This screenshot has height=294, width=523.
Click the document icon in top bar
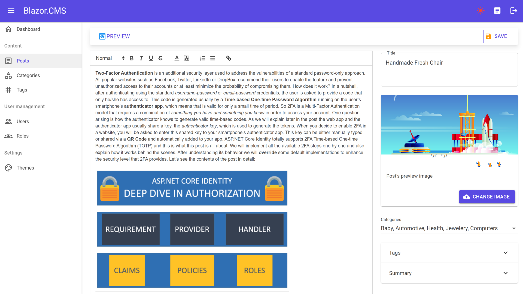(x=497, y=11)
